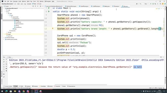This screenshot has width=167, height=93.
Task: Collapse the java folder in project tree
Action: [x=9, y=15]
